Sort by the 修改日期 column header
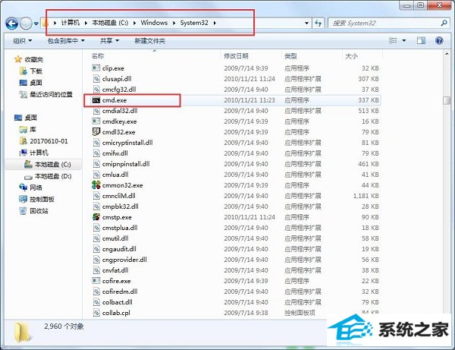The image size is (455, 350). (236, 55)
